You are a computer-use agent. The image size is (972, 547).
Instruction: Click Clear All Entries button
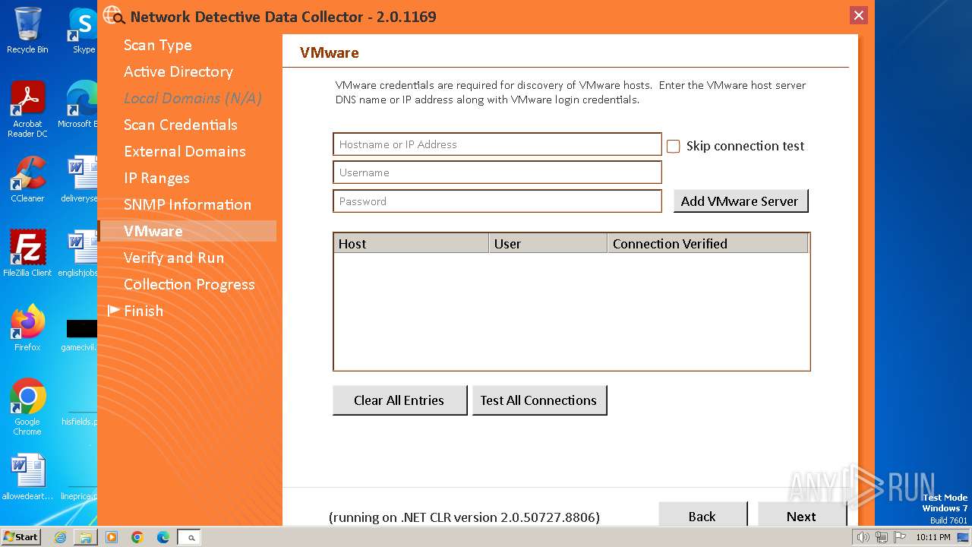[x=399, y=400]
